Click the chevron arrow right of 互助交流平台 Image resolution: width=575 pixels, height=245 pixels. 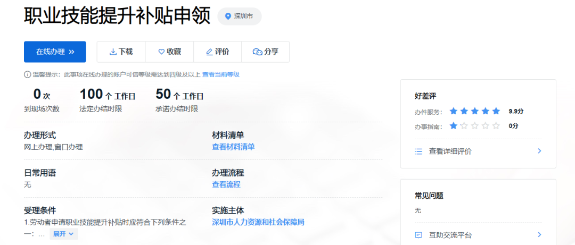click(x=539, y=234)
